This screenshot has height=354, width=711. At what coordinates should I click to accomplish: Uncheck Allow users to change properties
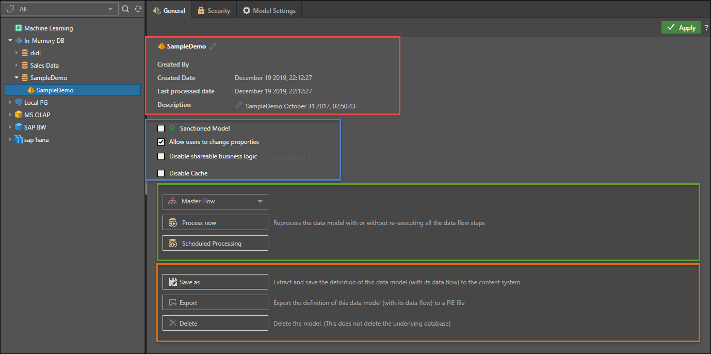coord(161,142)
